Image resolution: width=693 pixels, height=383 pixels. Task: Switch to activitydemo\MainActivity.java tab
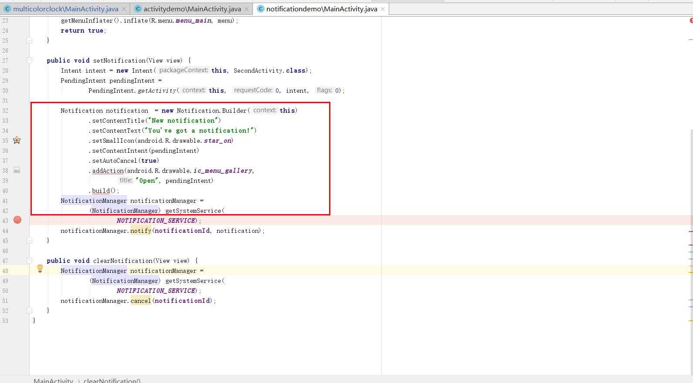pyautogui.click(x=192, y=9)
